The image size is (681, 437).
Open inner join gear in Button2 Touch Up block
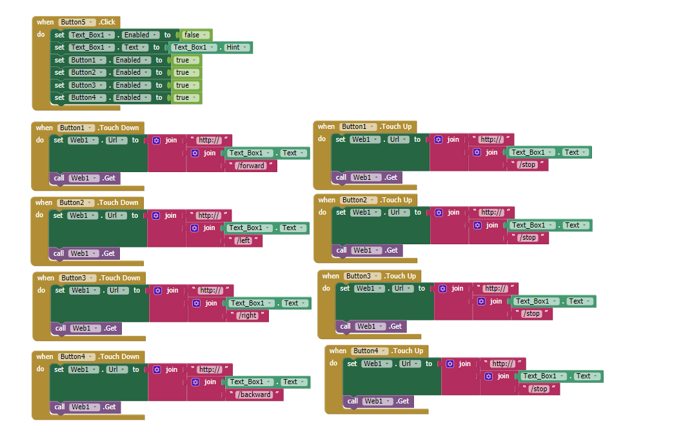(477, 226)
